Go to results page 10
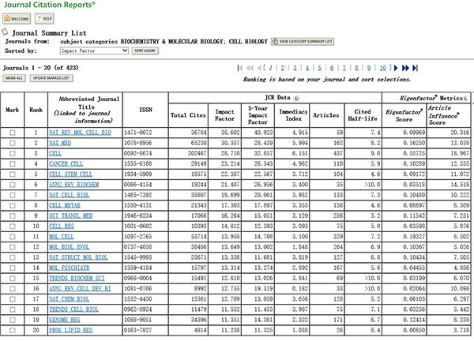 click(x=382, y=68)
